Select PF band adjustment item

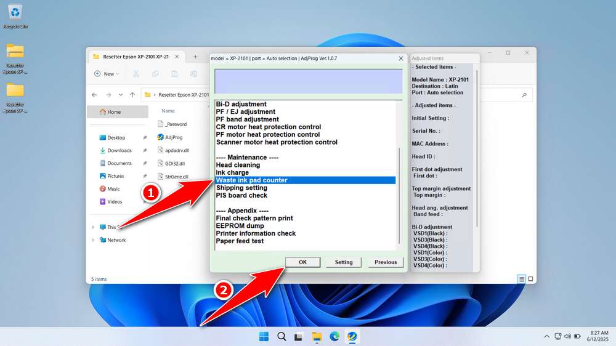coord(247,119)
